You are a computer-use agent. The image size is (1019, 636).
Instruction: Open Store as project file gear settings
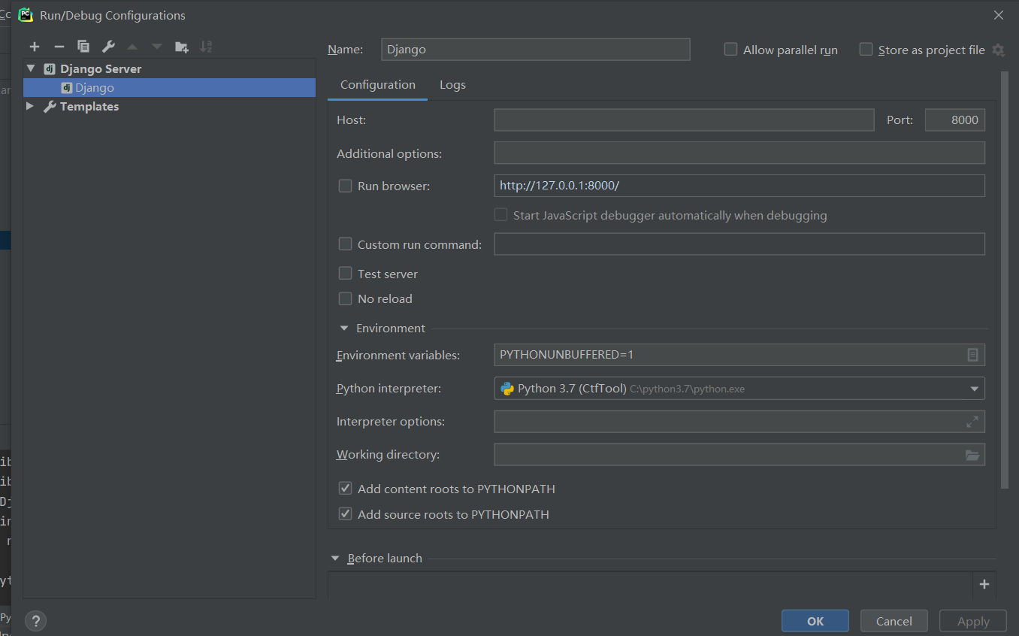pyautogui.click(x=998, y=50)
